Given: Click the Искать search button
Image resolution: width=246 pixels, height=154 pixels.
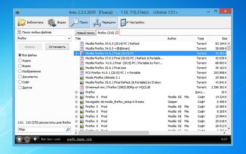Looking at the screenshot, I should pyautogui.click(x=30, y=47).
